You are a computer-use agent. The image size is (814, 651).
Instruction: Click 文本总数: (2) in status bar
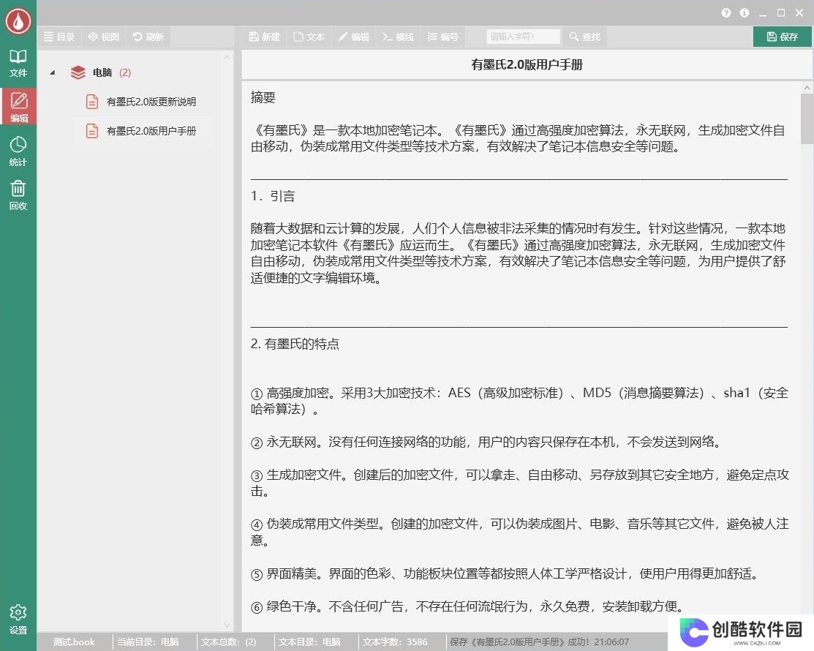[228, 642]
